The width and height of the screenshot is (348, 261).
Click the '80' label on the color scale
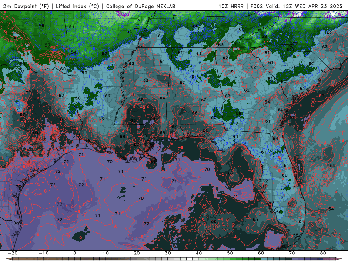[323, 253]
